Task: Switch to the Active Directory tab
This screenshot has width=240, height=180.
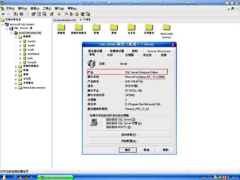Action: pyautogui.click(x=159, y=51)
